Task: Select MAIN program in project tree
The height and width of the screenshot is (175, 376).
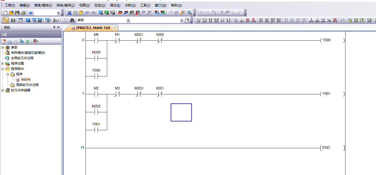Action: point(26,80)
